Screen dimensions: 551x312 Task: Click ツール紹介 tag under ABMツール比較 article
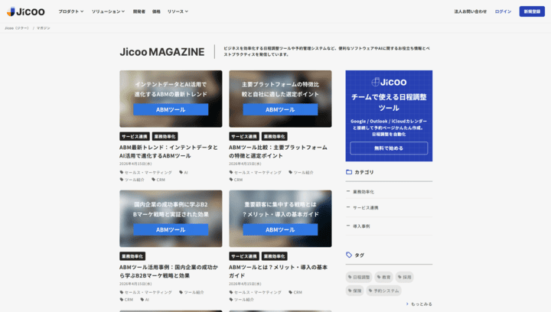(302, 172)
